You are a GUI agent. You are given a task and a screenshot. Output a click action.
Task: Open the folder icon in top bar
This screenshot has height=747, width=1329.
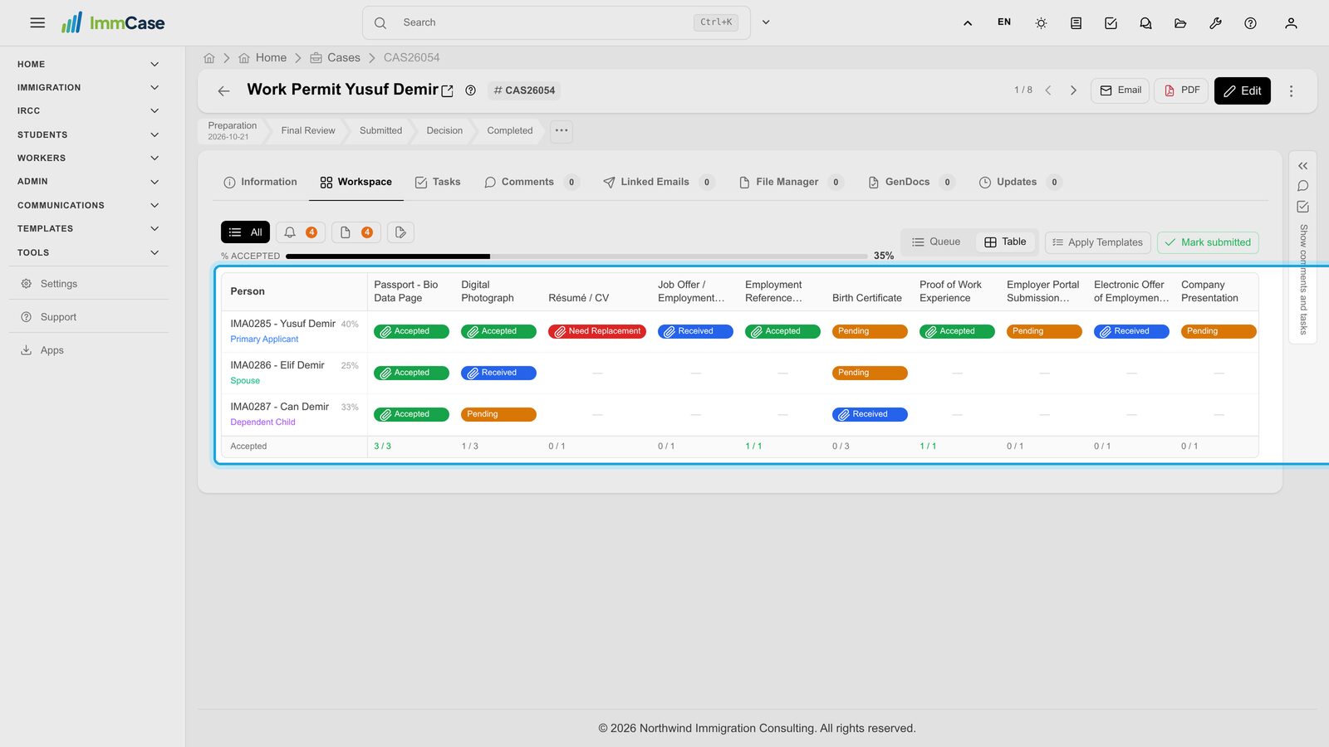pos(1180,23)
